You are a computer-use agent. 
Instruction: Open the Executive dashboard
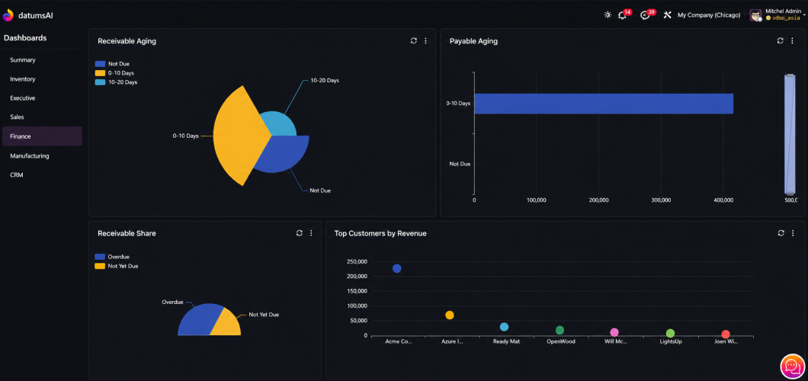click(42, 98)
